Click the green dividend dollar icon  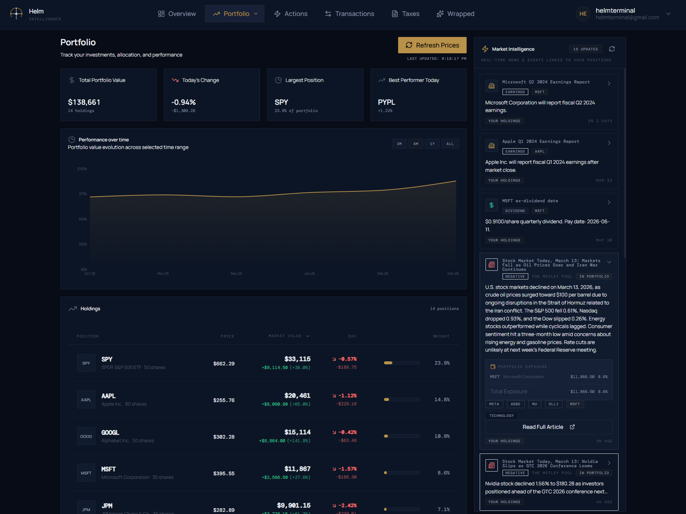pos(492,205)
